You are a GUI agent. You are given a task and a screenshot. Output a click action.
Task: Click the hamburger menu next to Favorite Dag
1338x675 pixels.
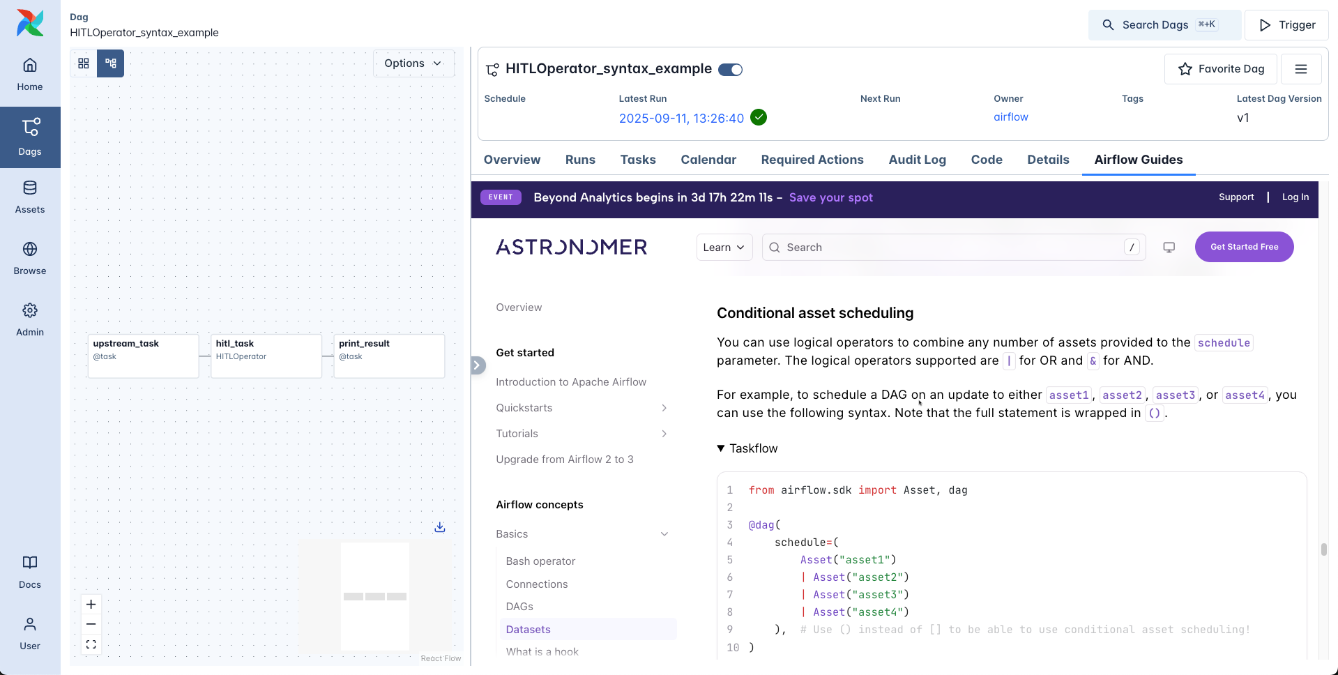[x=1301, y=69]
